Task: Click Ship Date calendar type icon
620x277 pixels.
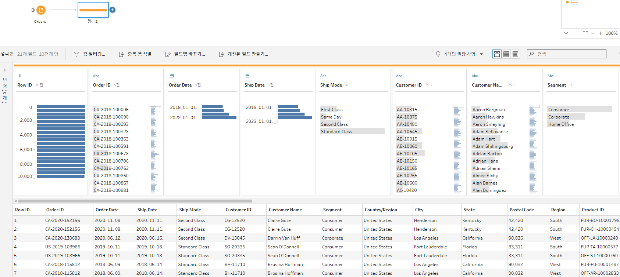Action: coord(247,76)
